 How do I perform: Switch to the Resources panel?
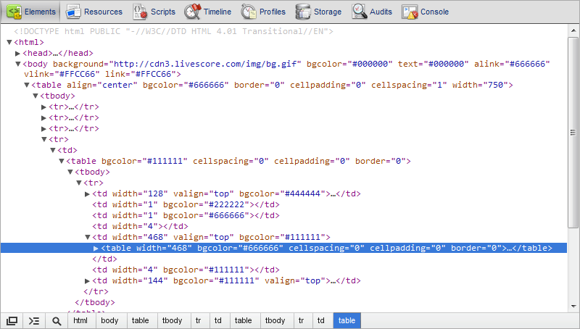pos(94,12)
